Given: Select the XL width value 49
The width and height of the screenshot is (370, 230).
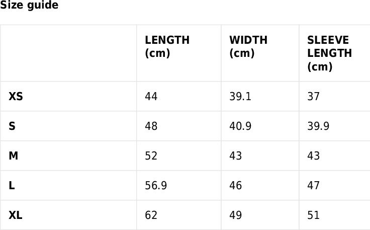Looking at the screenshot, I should 235,215.
